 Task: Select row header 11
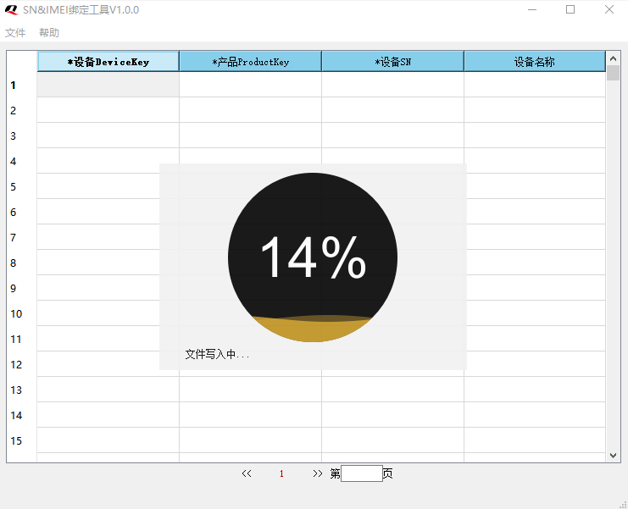click(x=22, y=339)
